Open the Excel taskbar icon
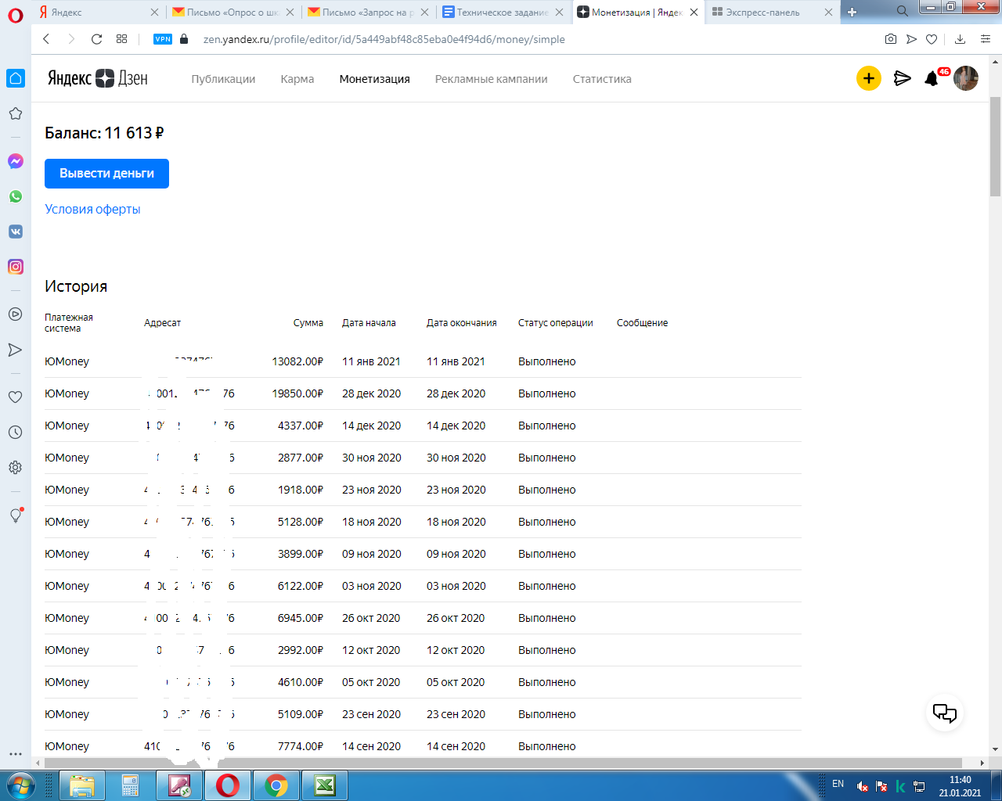Viewport: 1002px width, 801px height. pyautogui.click(x=325, y=785)
